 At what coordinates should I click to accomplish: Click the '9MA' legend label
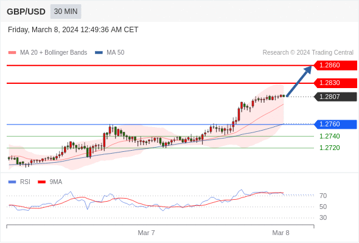[56, 182]
